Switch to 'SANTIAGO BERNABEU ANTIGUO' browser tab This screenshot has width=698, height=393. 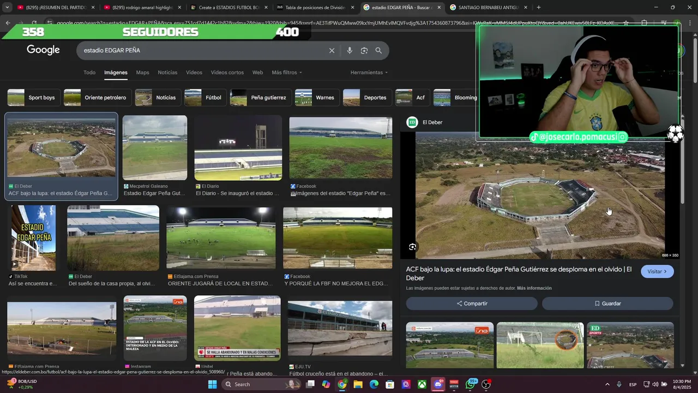[488, 8]
